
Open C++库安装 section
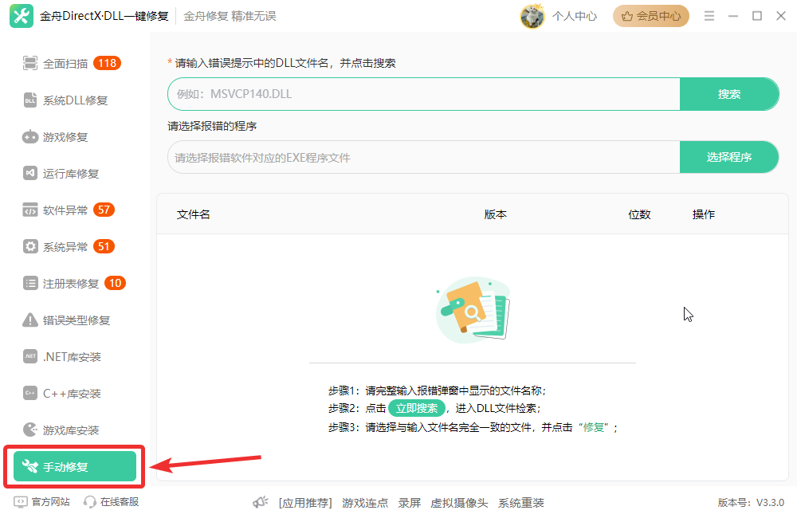click(72, 394)
